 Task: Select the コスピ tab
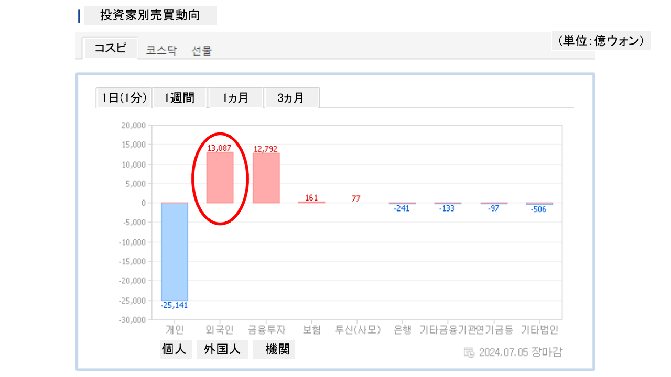(110, 48)
